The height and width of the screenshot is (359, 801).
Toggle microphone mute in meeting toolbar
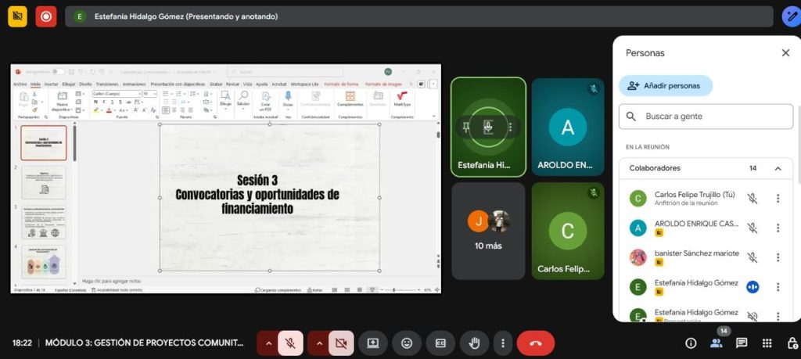(x=290, y=343)
